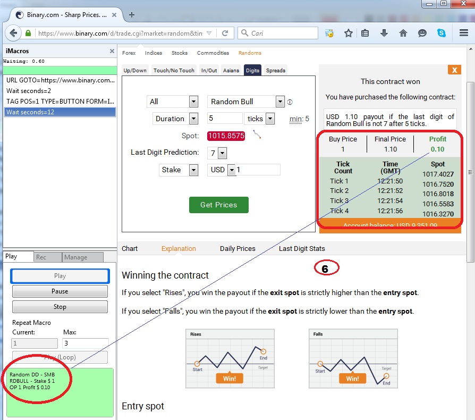475x420 pixels.
Task: Click the Play macro button
Action: coord(60,276)
